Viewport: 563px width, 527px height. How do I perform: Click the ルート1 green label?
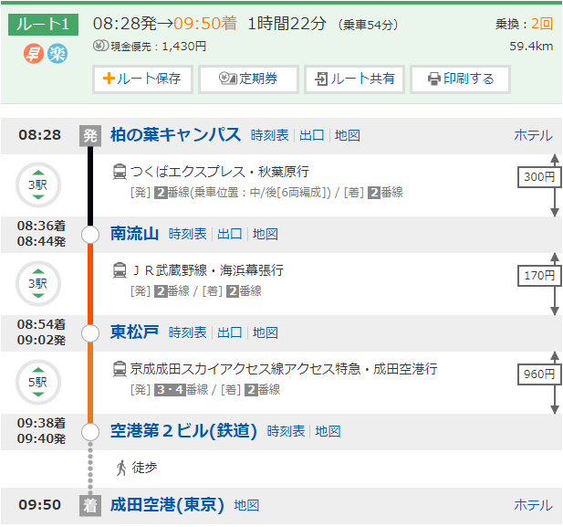43,25
